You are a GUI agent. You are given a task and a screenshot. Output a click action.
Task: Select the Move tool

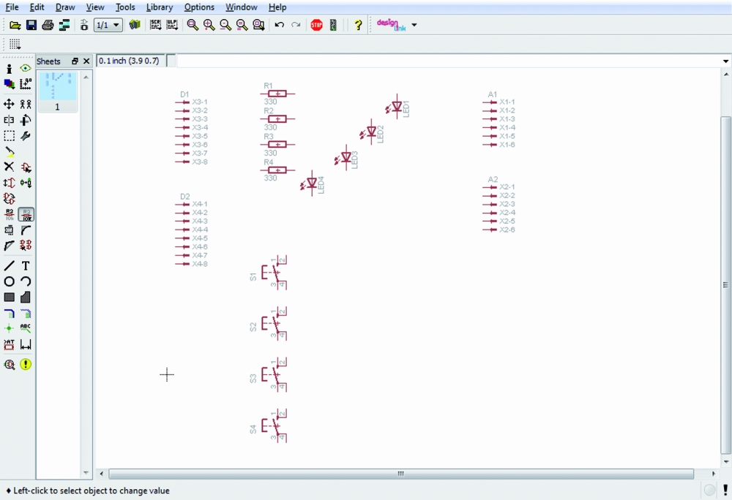tap(10, 105)
